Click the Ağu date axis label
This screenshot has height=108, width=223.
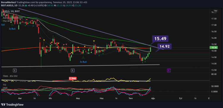pos(153,98)
